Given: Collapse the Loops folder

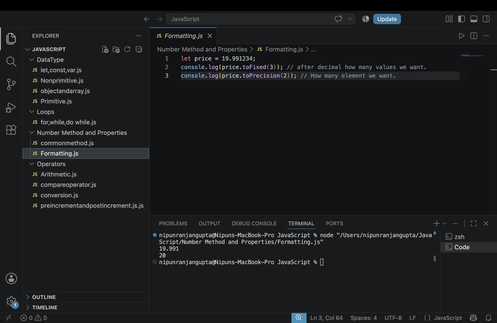Looking at the screenshot, I should pos(32,112).
